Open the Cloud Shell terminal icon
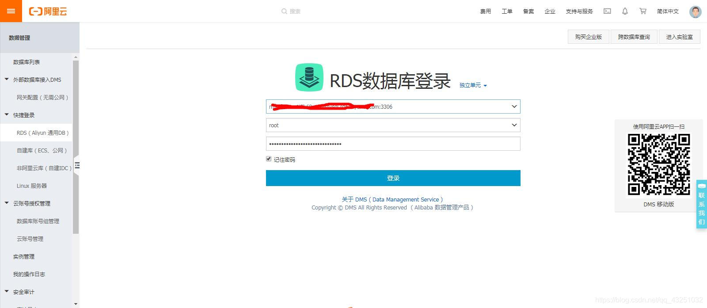Image resolution: width=707 pixels, height=308 pixels. click(607, 11)
